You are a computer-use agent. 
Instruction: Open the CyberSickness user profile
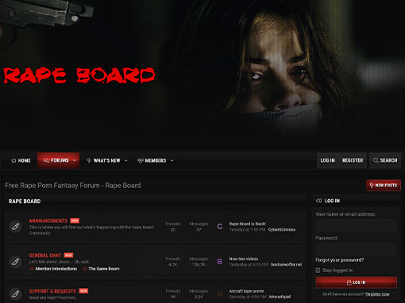(282, 230)
